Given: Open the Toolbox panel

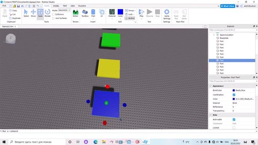Looking at the screenshot, I should (85, 13).
